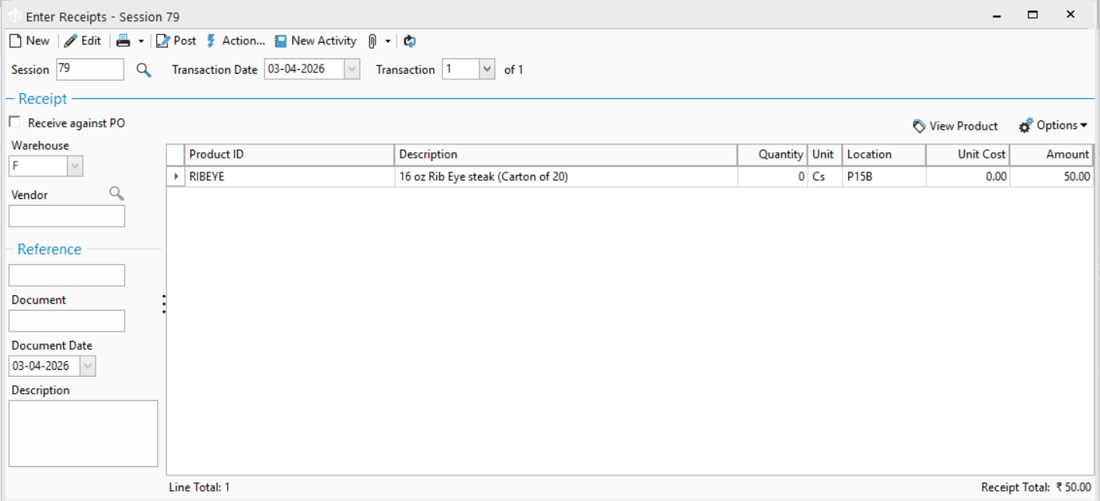Open the Warehouse dropdown

[75, 166]
